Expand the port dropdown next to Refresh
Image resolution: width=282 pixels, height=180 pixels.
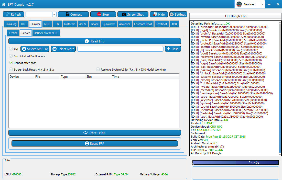[x=54, y=14]
